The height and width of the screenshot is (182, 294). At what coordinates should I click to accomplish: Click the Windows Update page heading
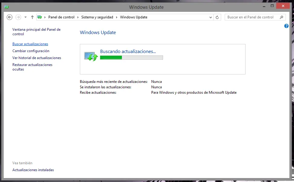tap(98, 33)
